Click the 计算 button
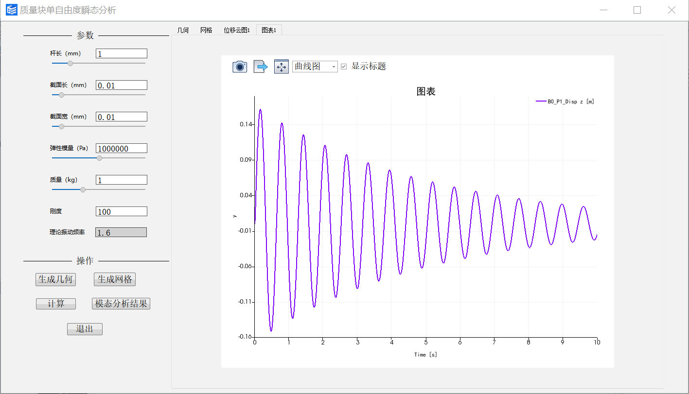Image resolution: width=689 pixels, height=394 pixels. 56,304
